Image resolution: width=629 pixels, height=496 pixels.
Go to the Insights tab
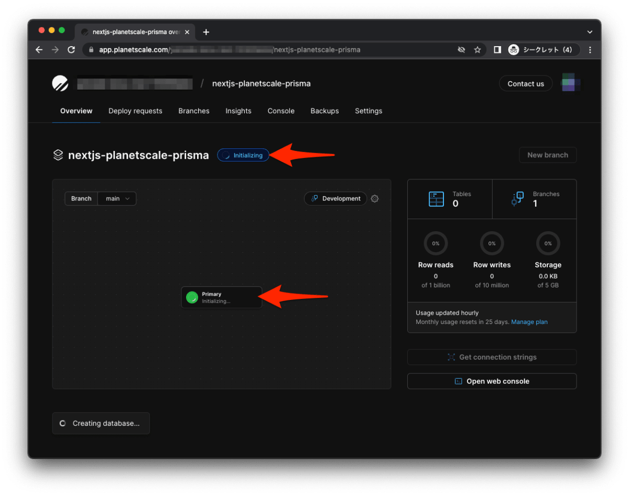click(238, 111)
